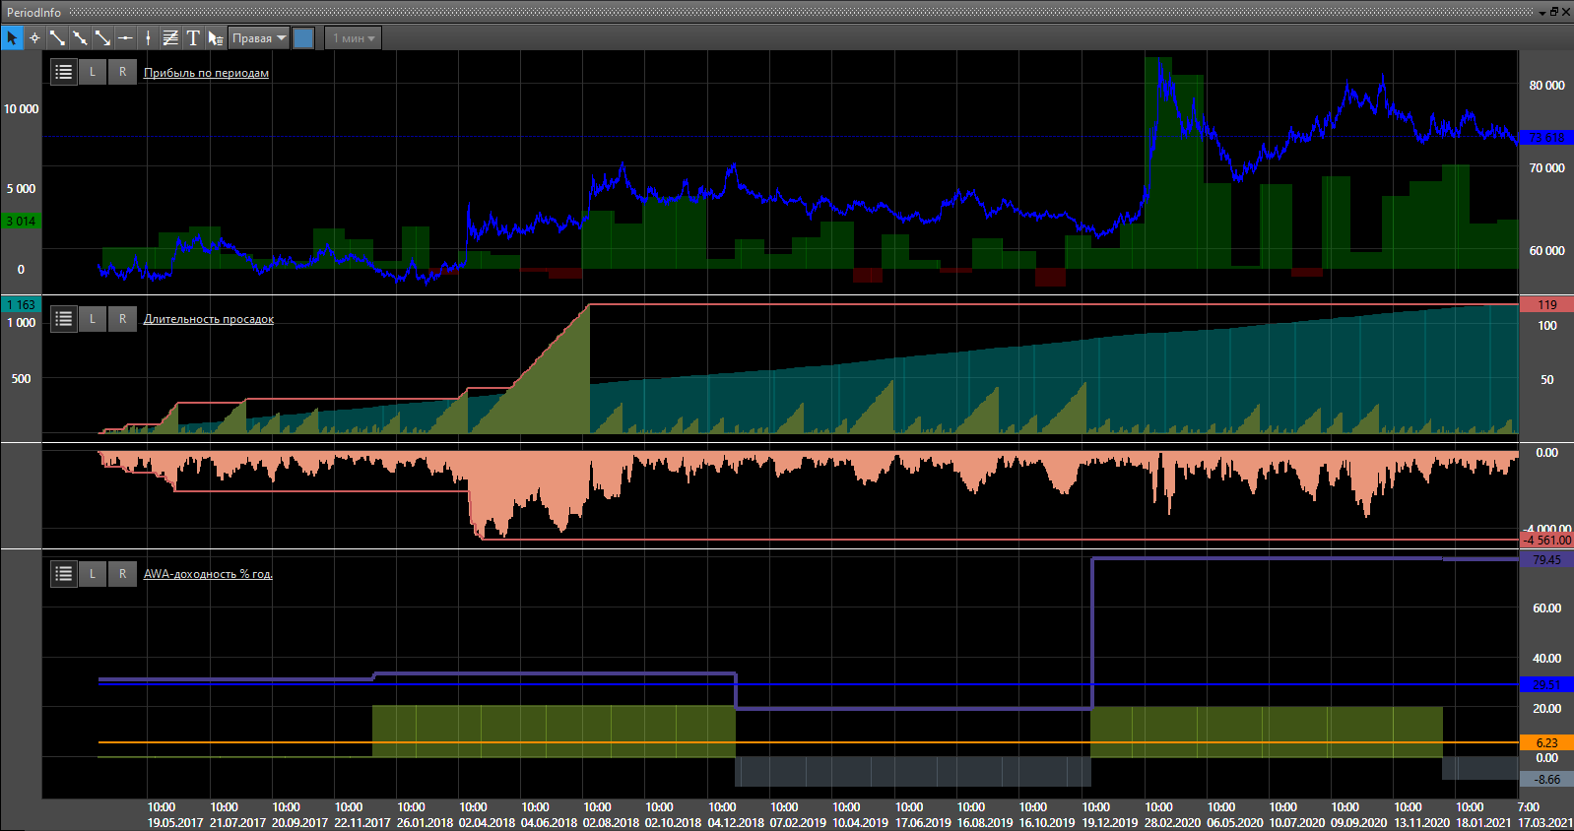Select the line segment drawing tool

(57, 38)
